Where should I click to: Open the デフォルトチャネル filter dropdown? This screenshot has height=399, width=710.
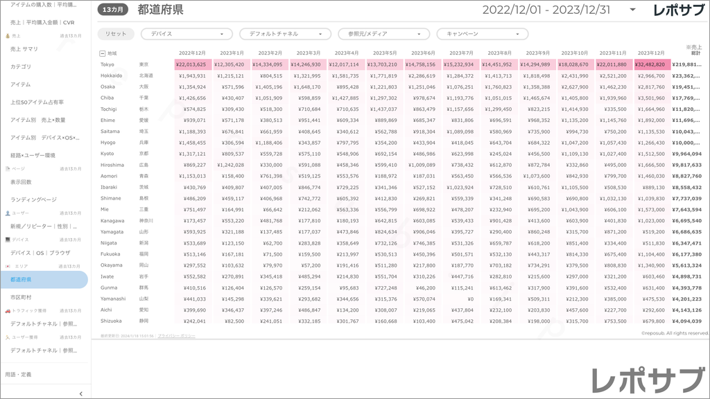pyautogui.click(x=285, y=34)
